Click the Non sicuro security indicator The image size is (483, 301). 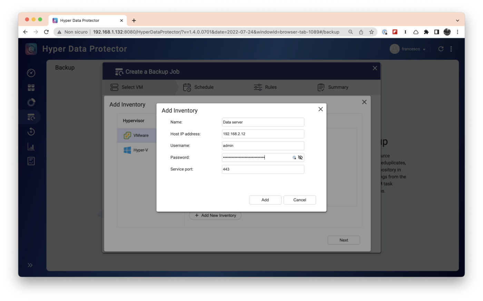[72, 32]
